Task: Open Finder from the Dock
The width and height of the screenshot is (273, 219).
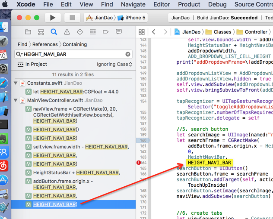Action: coord(4,28)
